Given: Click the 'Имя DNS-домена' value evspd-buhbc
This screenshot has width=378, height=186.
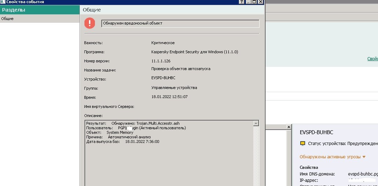Looking at the screenshot, I should click(363, 174).
